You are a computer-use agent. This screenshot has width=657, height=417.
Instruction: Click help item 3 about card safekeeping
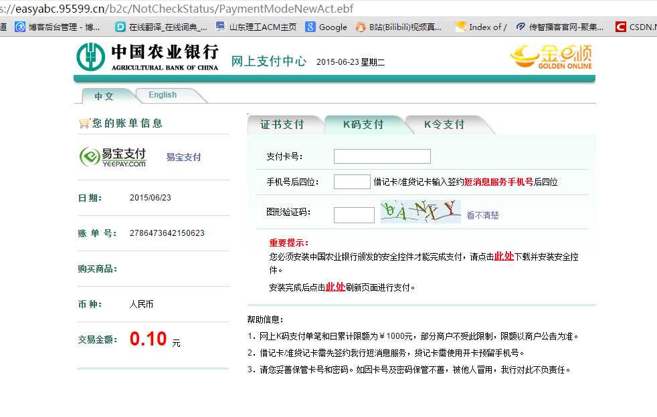pyautogui.click(x=409, y=370)
